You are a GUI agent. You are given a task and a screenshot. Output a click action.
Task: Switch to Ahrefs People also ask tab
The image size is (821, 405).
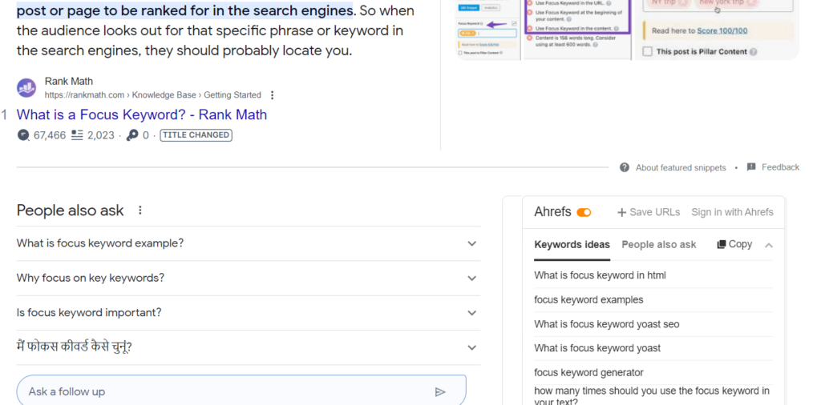tap(659, 245)
